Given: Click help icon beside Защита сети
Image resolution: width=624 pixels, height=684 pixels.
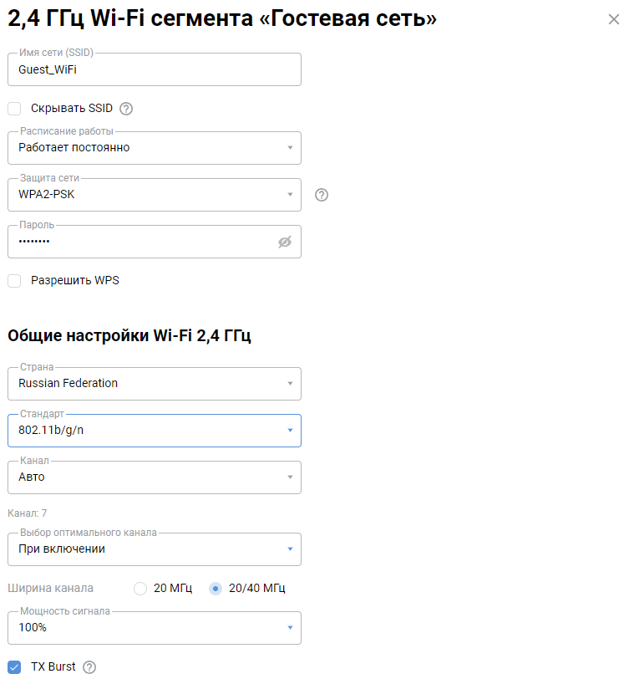Looking at the screenshot, I should click(322, 195).
